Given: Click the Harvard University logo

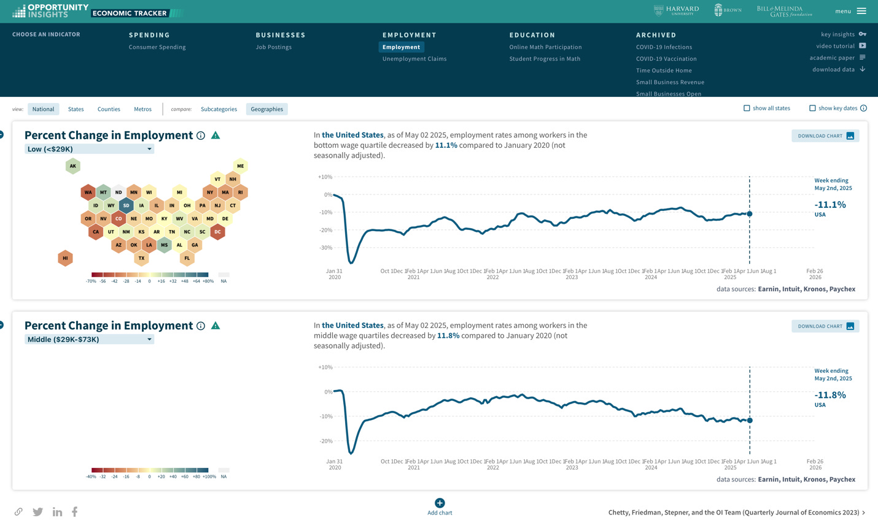Looking at the screenshot, I should click(677, 10).
